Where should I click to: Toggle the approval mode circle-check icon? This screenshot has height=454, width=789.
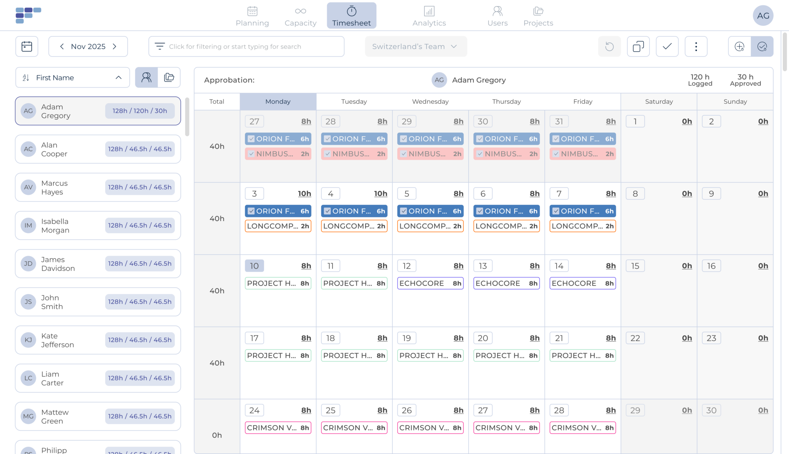(x=762, y=47)
